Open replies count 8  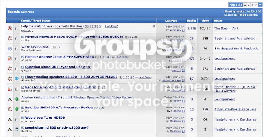click(x=192, y=68)
